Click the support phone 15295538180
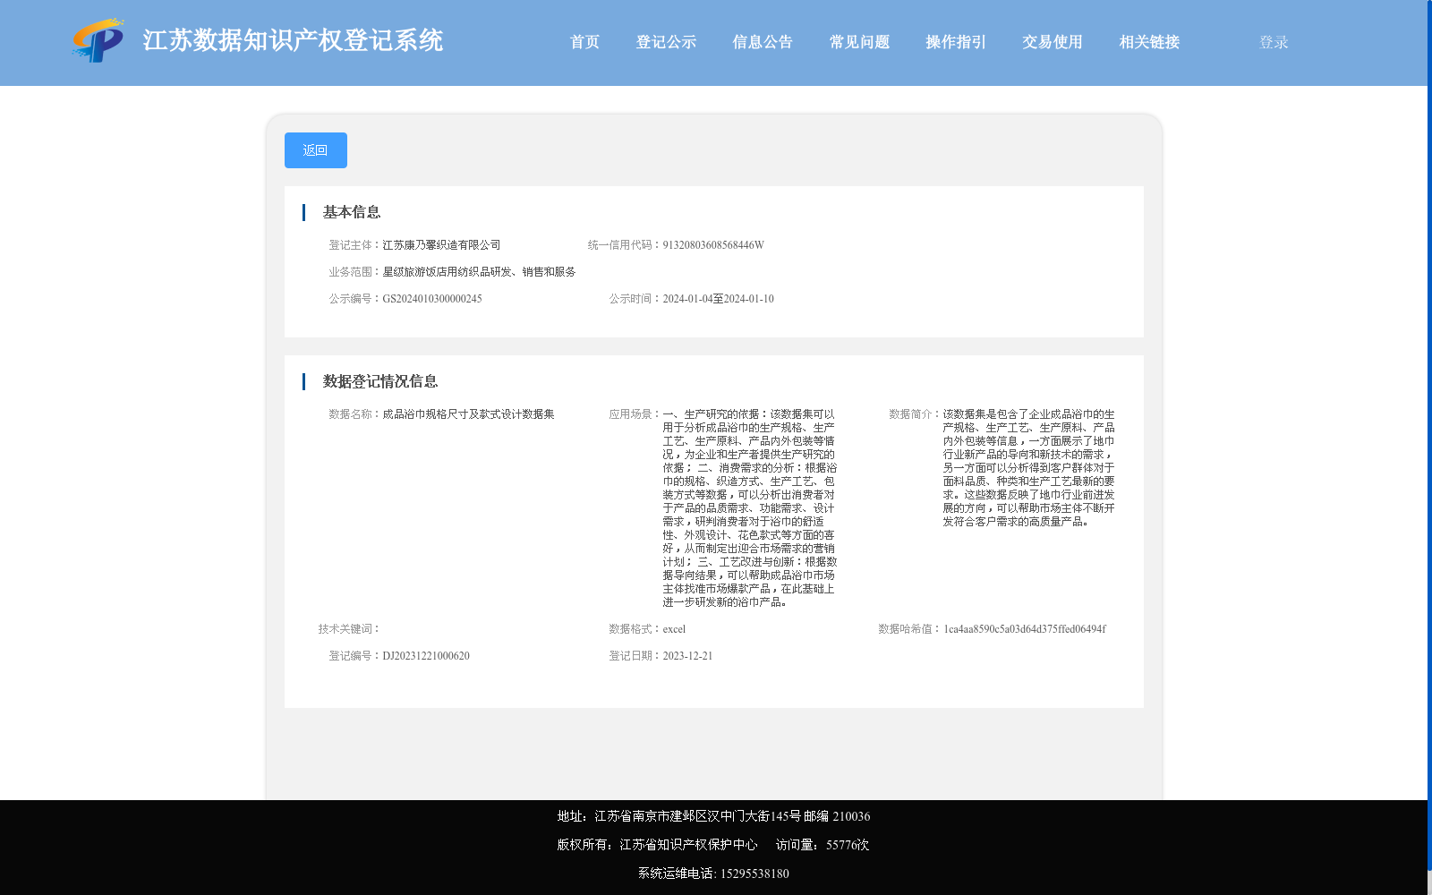The height and width of the screenshot is (895, 1432). tap(754, 874)
